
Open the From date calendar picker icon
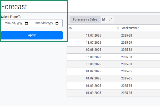26,23
